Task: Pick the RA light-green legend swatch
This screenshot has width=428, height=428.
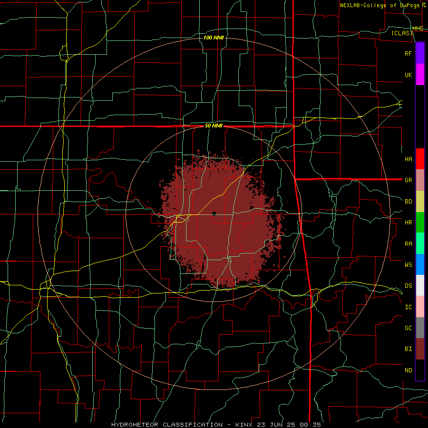Action: (x=420, y=243)
